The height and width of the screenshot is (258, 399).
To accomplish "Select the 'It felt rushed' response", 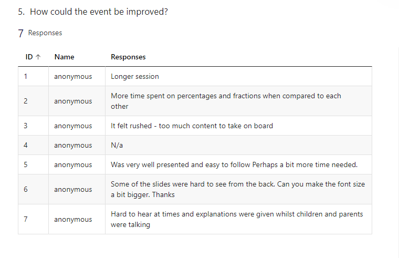I will (192, 126).
